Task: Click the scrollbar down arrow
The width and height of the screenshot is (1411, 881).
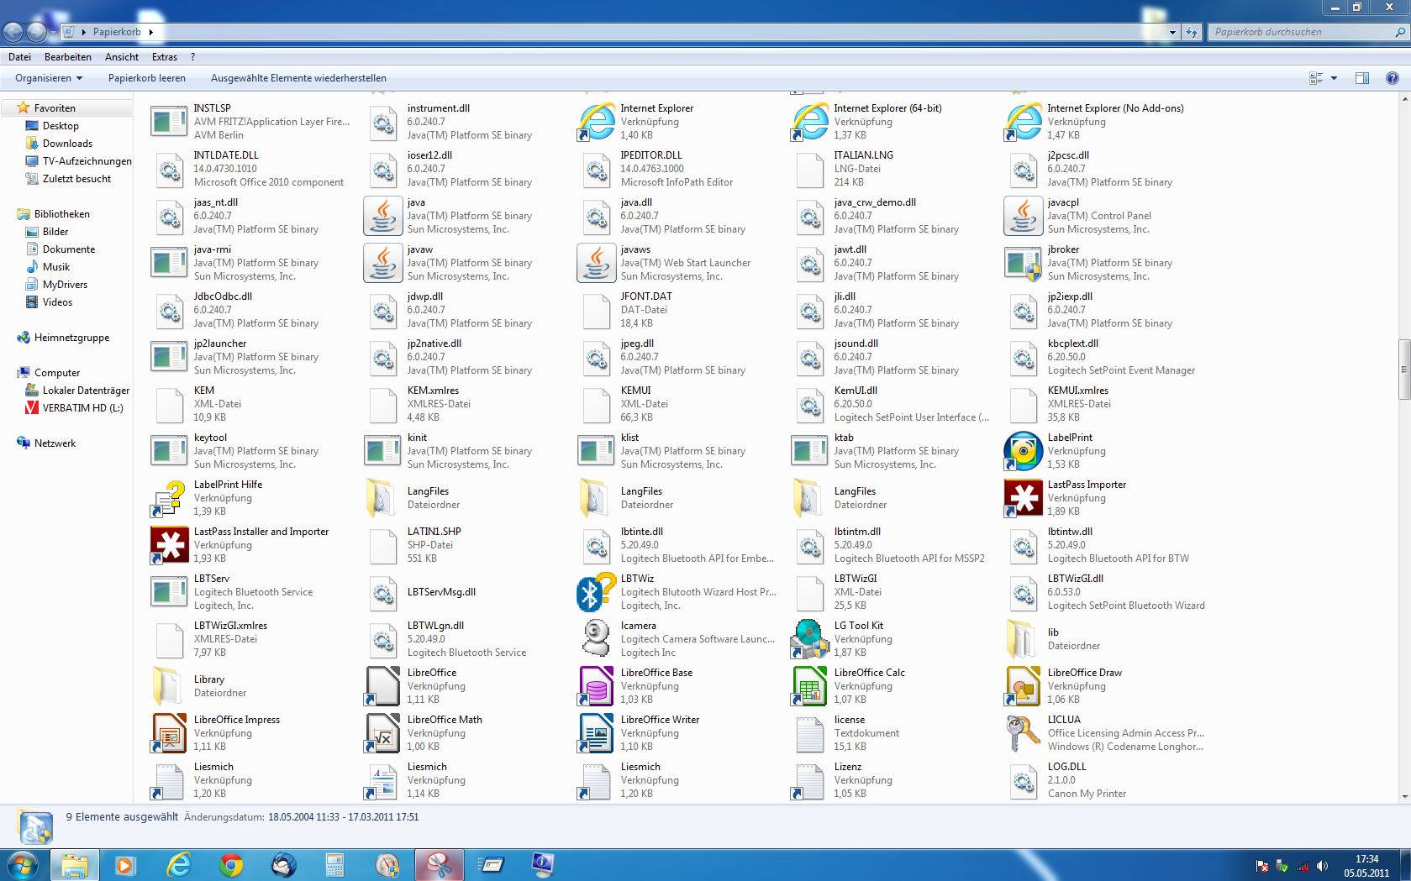Action: pyautogui.click(x=1404, y=797)
